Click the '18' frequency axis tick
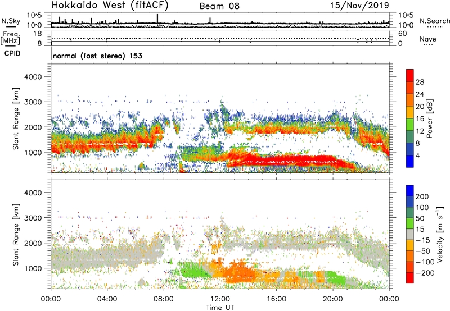Image resolution: width=450 pixels, height=311 pixels. 38,34
